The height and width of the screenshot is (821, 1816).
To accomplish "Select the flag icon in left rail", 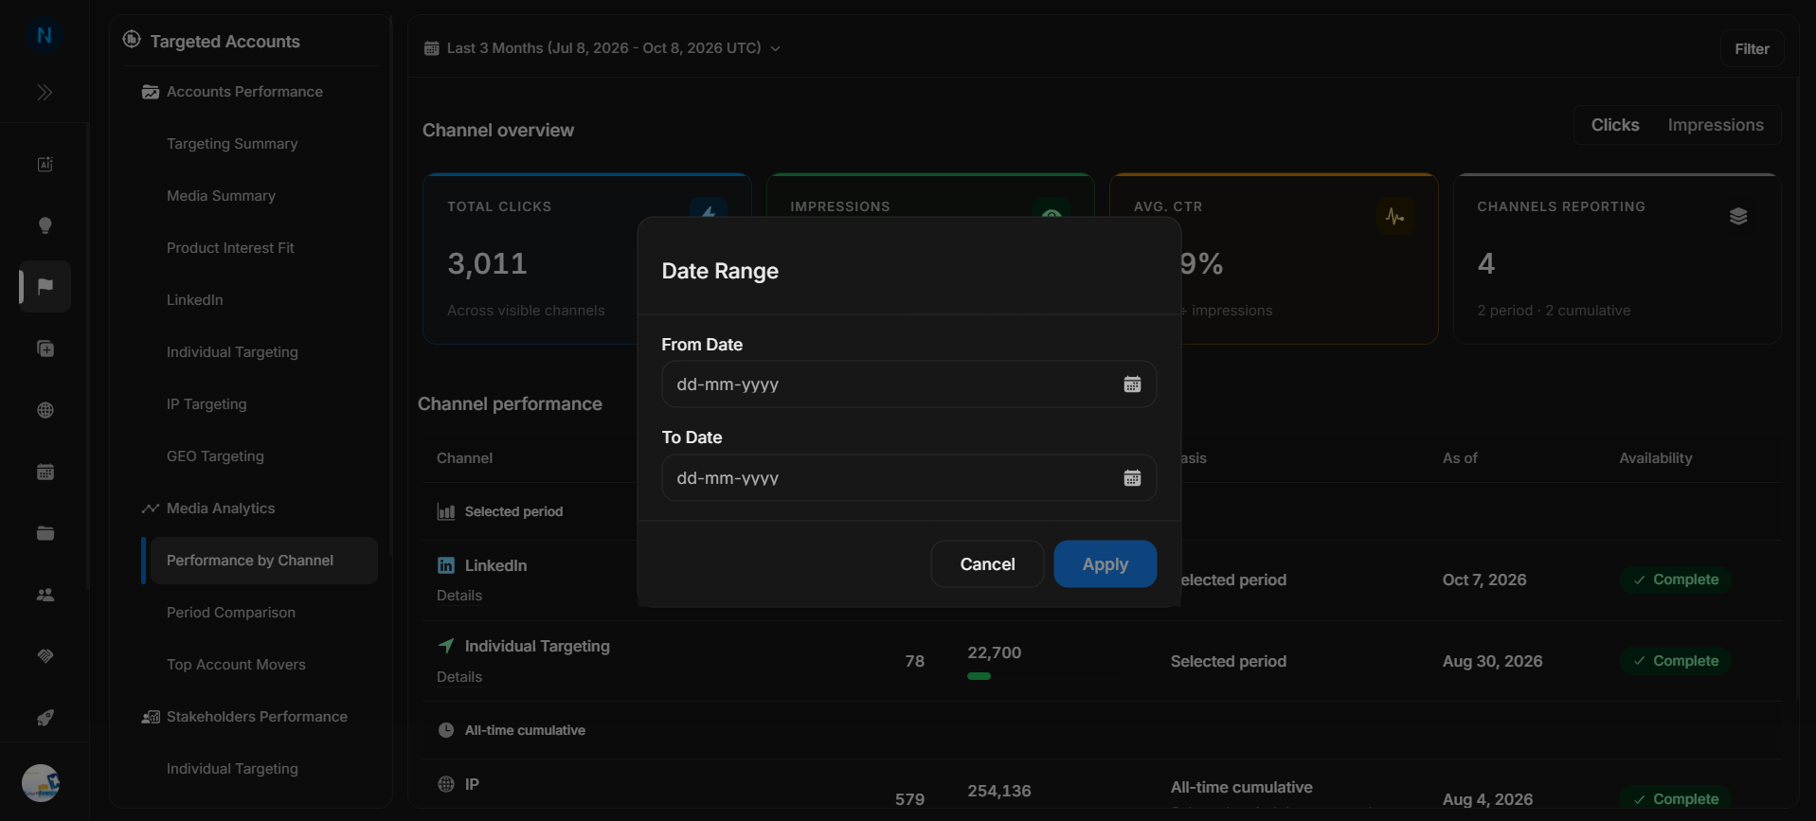I will pos(45,286).
